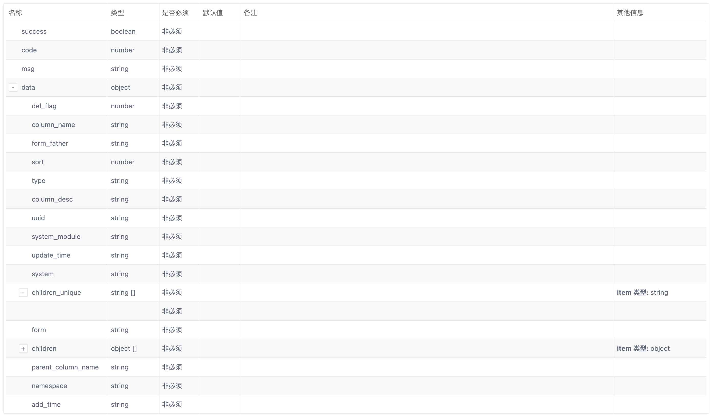Select the success field name
This screenshot has width=713, height=418.
click(34, 31)
